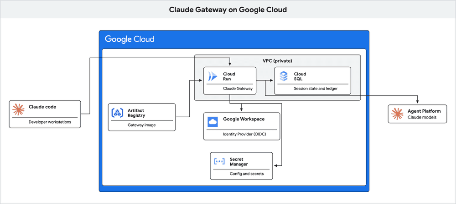The height and width of the screenshot is (204, 456).
Task: Select the 'Artifact Registry' label
Action: coord(136,113)
